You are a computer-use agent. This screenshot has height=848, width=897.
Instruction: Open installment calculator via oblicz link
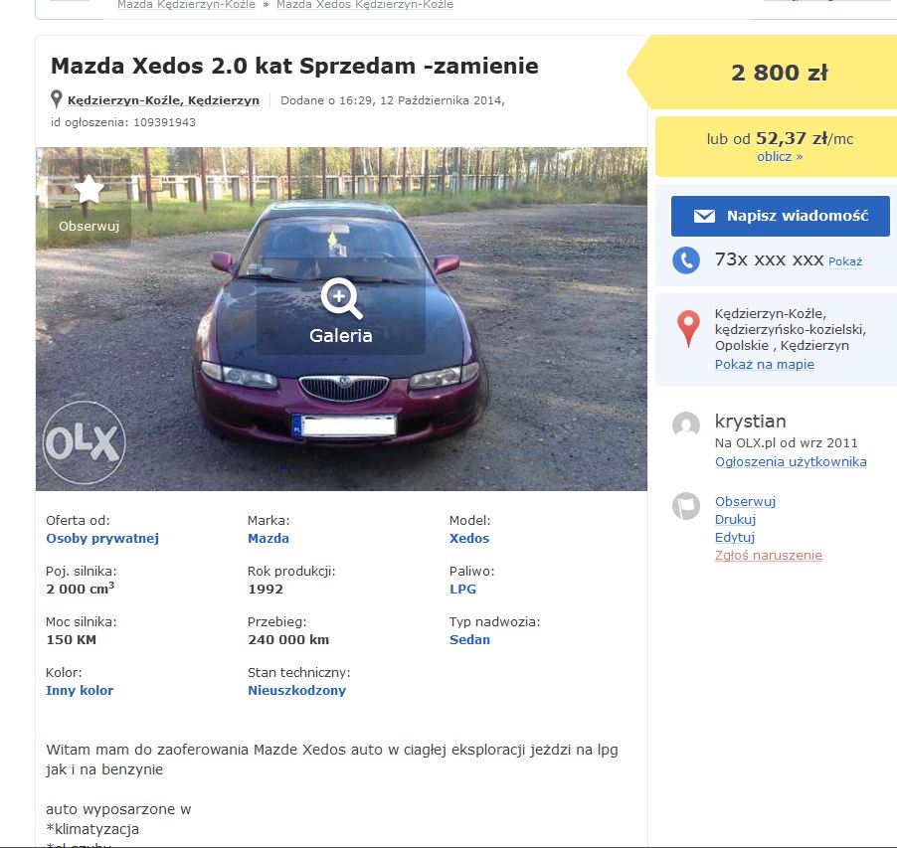[x=780, y=157]
